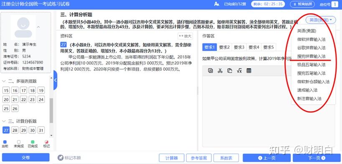This screenshot has width=342, height=164.
Task: Choose 新注音输入法 from the list
Action: 309,98
